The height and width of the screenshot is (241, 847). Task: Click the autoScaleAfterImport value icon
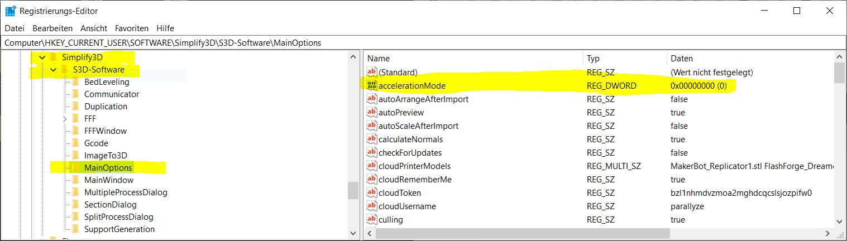(372, 126)
